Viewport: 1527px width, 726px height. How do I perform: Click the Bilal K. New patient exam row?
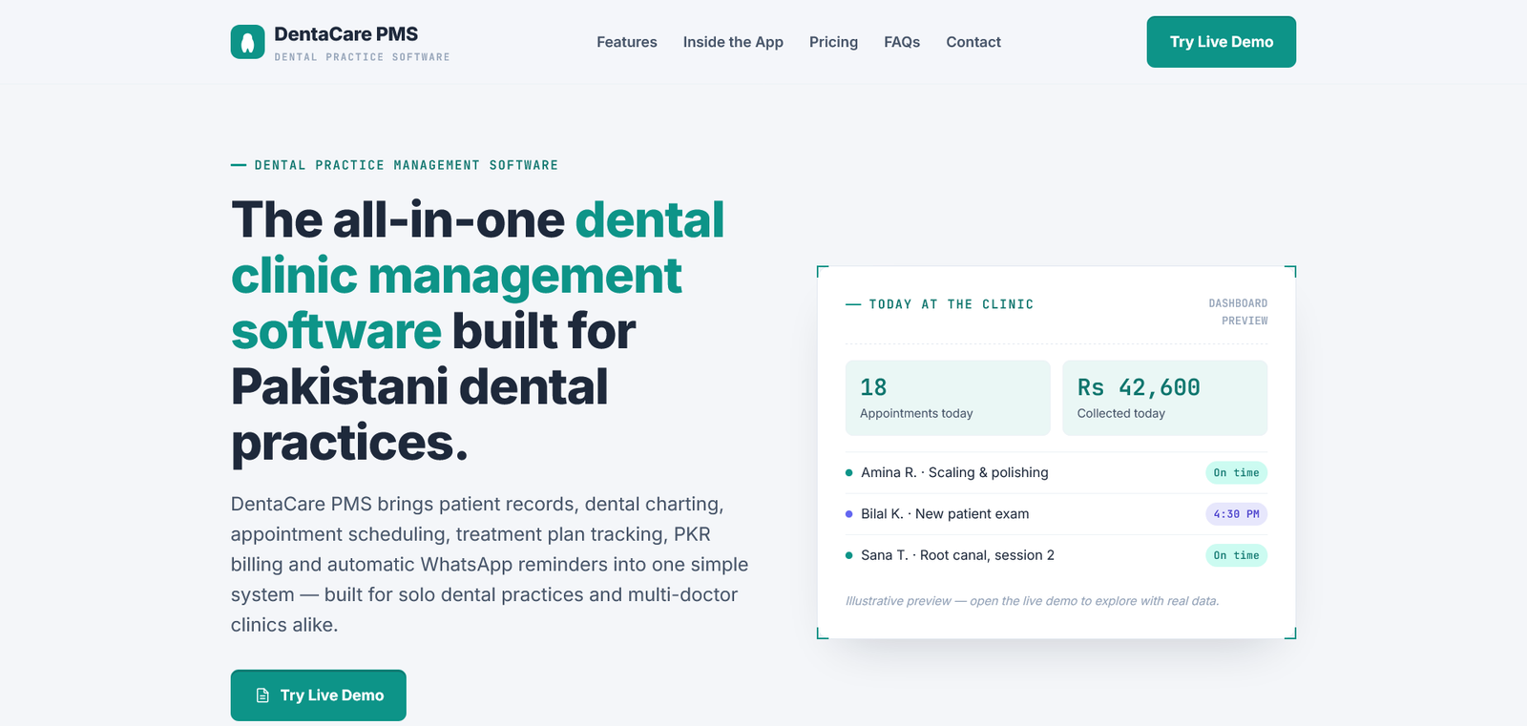point(1056,514)
